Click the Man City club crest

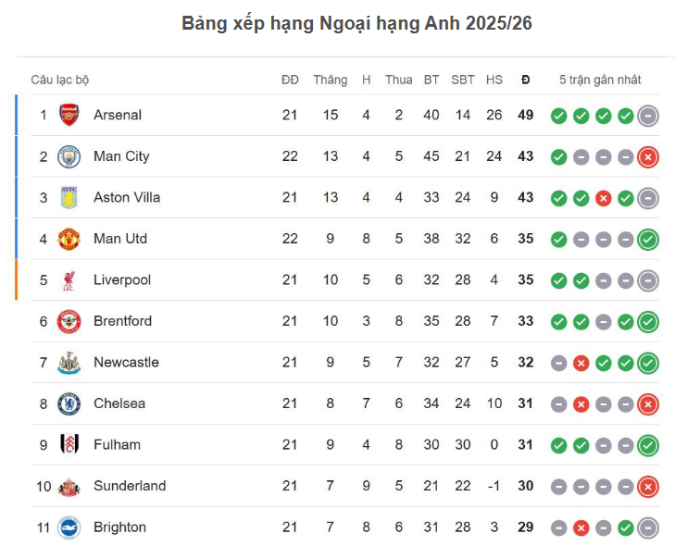click(69, 156)
